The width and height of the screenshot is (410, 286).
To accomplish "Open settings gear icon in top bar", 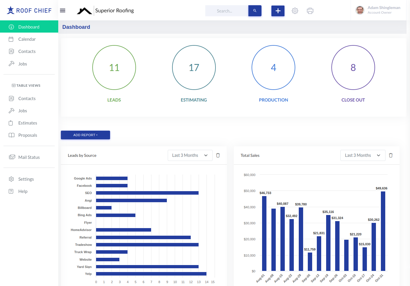I will coord(295,11).
